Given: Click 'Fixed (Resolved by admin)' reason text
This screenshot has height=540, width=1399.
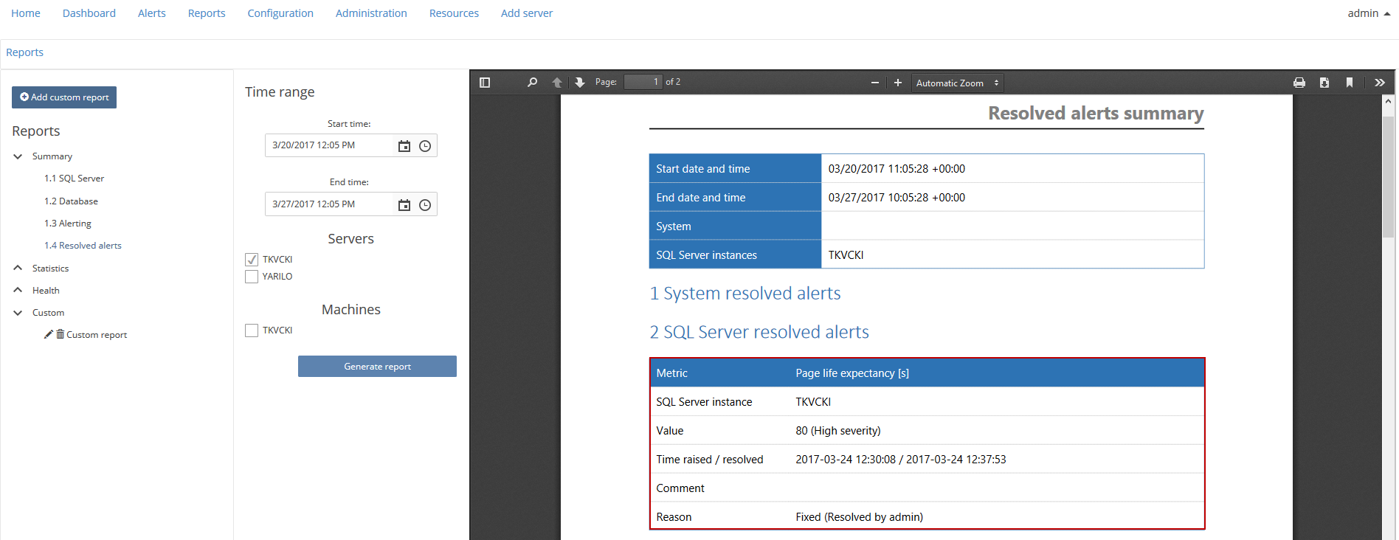Looking at the screenshot, I should [859, 517].
